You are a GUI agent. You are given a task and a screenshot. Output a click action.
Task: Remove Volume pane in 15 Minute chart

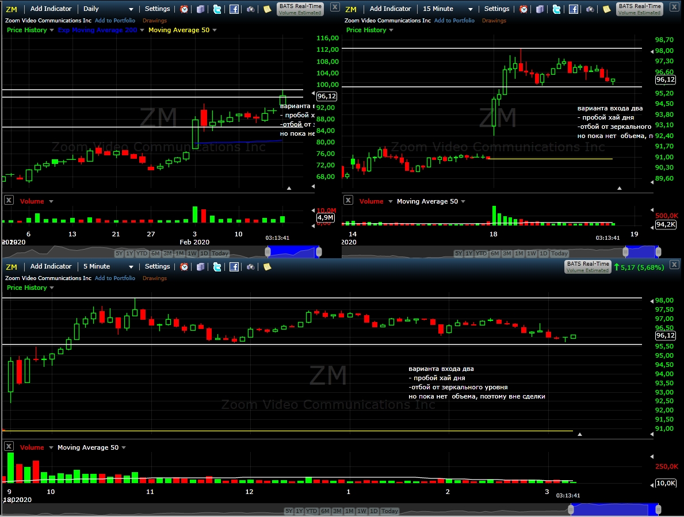348,200
